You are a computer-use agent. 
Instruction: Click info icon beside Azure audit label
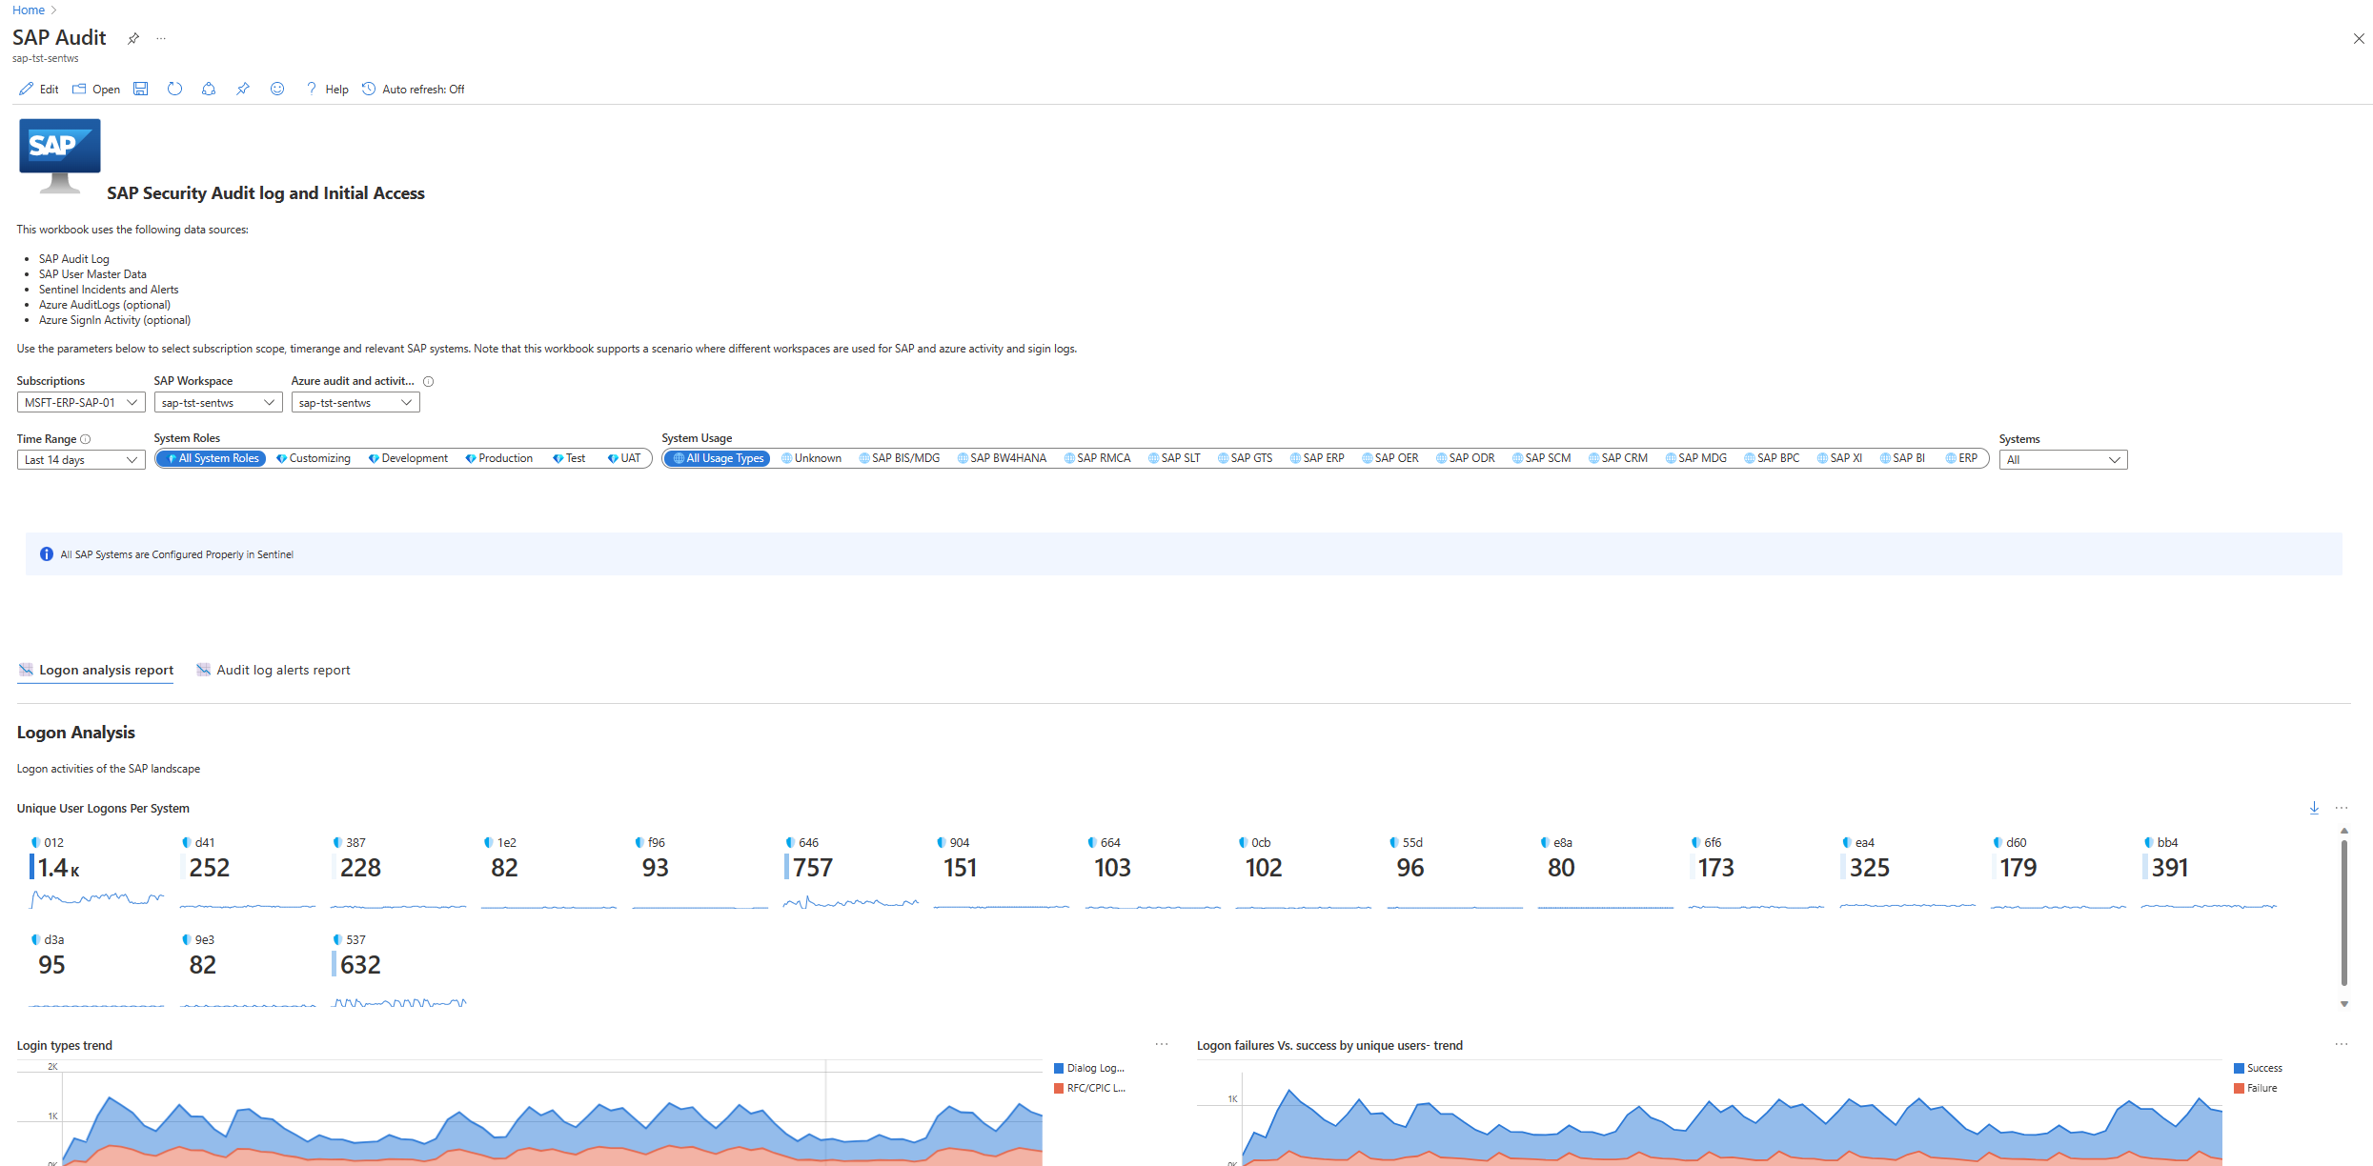point(429,381)
